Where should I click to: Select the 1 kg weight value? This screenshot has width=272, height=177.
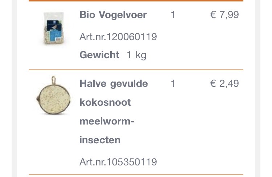[x=136, y=55]
